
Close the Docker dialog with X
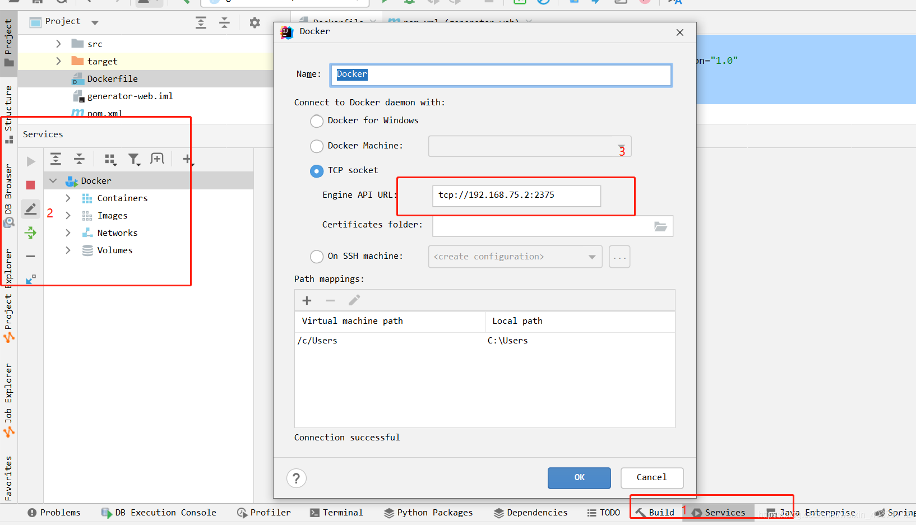(x=680, y=32)
